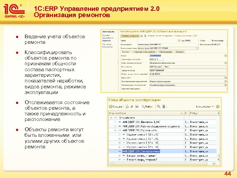Click magnifier icon of Статья расходов на ремонт
Viewport: 237px width, 178px height.
click(225, 63)
